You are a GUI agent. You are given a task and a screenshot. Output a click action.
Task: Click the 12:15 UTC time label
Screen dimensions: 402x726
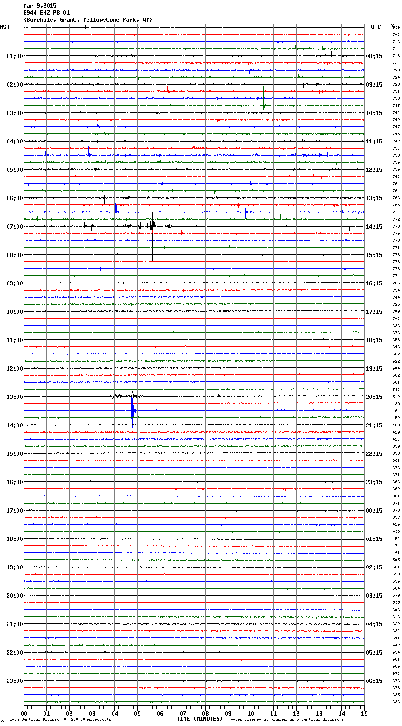tap(374, 170)
